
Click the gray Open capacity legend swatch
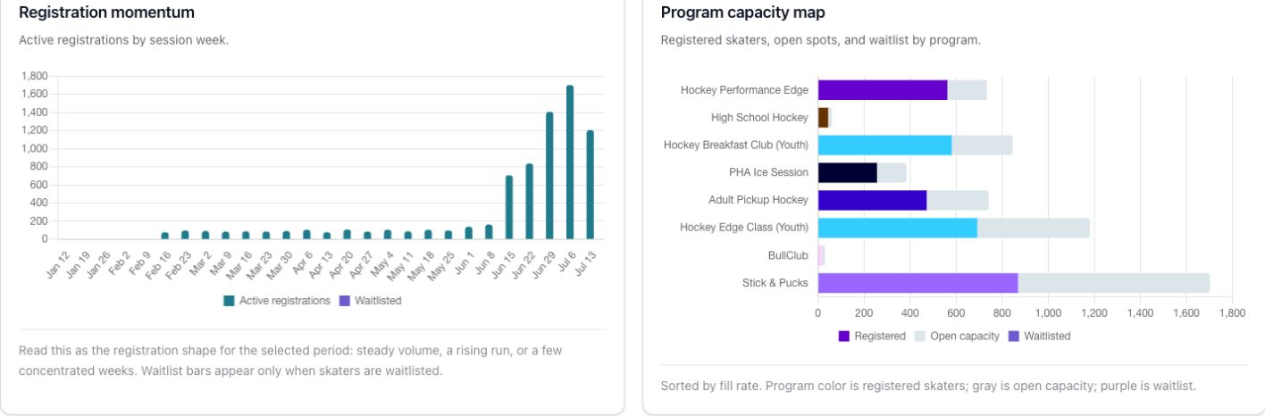(920, 337)
